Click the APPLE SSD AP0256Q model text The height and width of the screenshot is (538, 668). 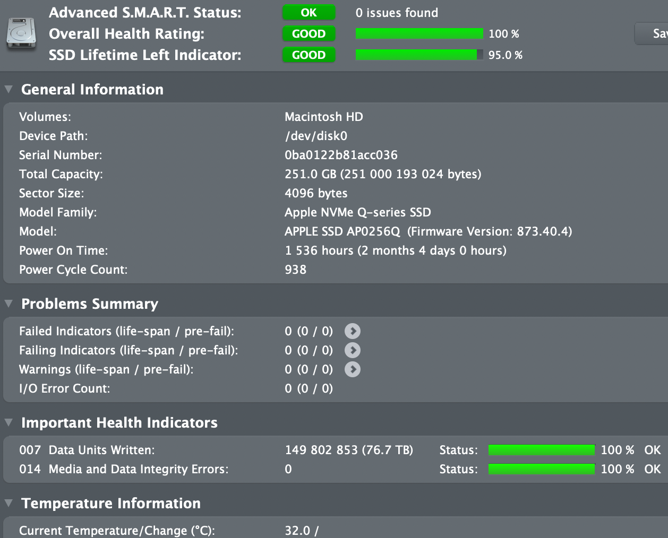(342, 231)
